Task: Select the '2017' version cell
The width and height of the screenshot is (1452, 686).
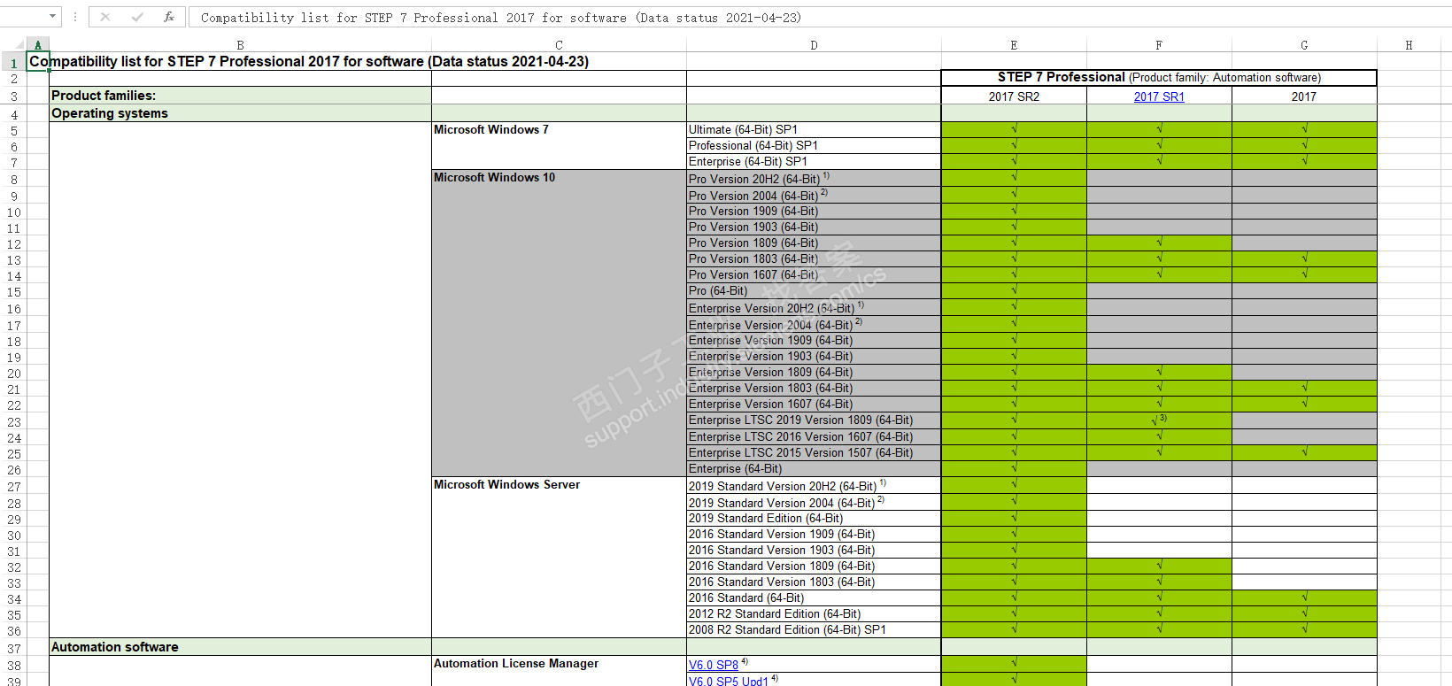Action: pos(1304,96)
